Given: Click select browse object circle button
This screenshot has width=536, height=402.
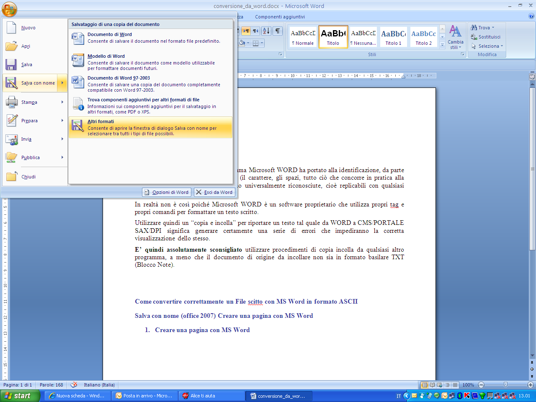Looking at the screenshot, I should (532, 369).
